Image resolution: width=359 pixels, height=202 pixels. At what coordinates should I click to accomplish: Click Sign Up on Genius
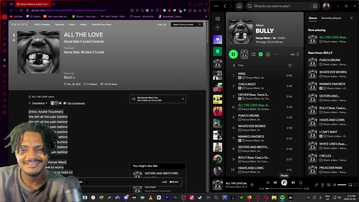162,24
